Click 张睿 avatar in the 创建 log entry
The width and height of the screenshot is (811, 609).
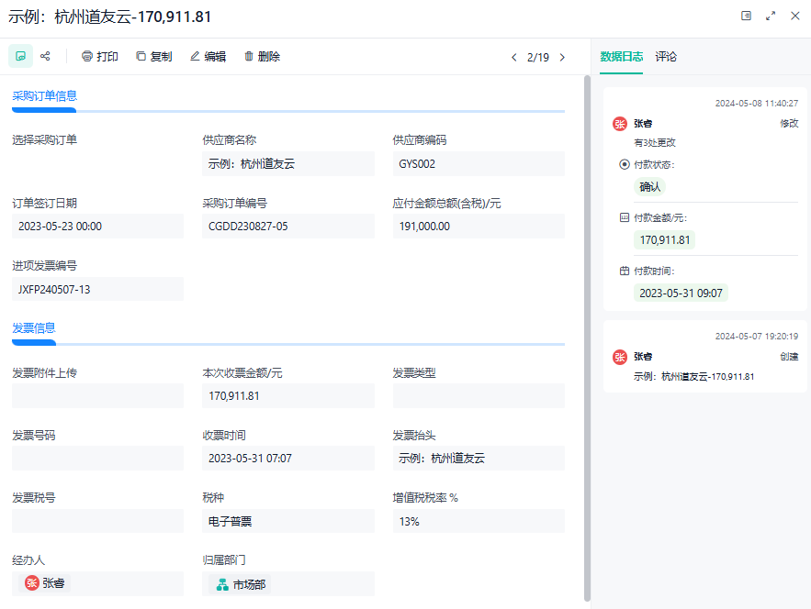tap(620, 357)
